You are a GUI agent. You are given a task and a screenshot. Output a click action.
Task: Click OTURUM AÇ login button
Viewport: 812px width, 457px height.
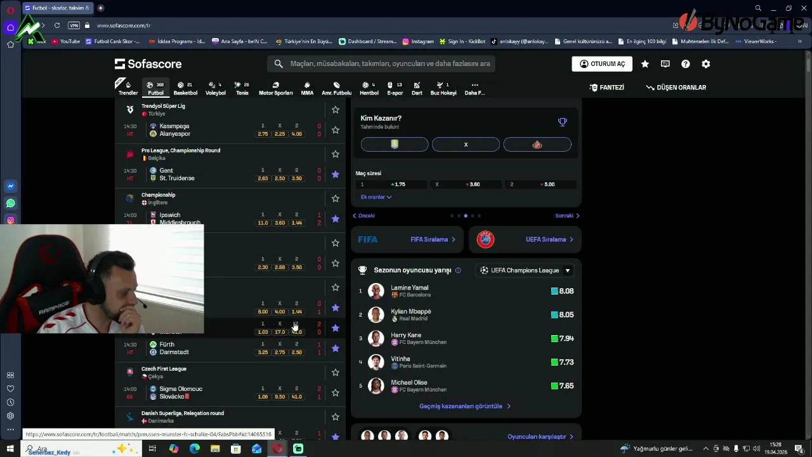[x=602, y=64]
